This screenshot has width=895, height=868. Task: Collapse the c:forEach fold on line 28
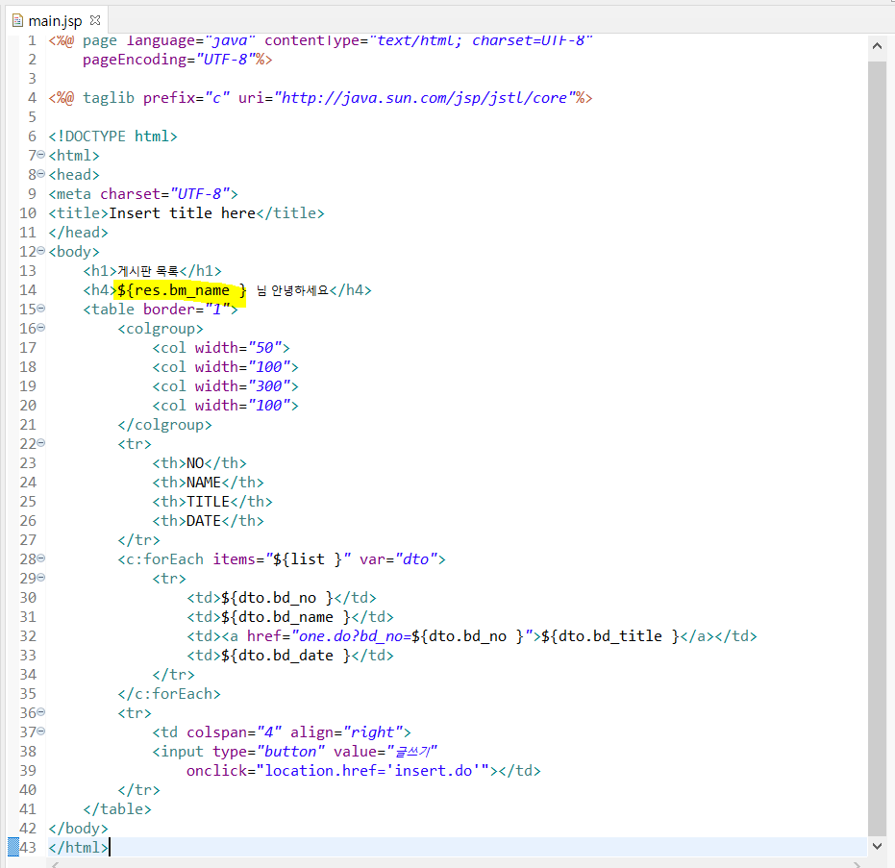tap(41, 558)
